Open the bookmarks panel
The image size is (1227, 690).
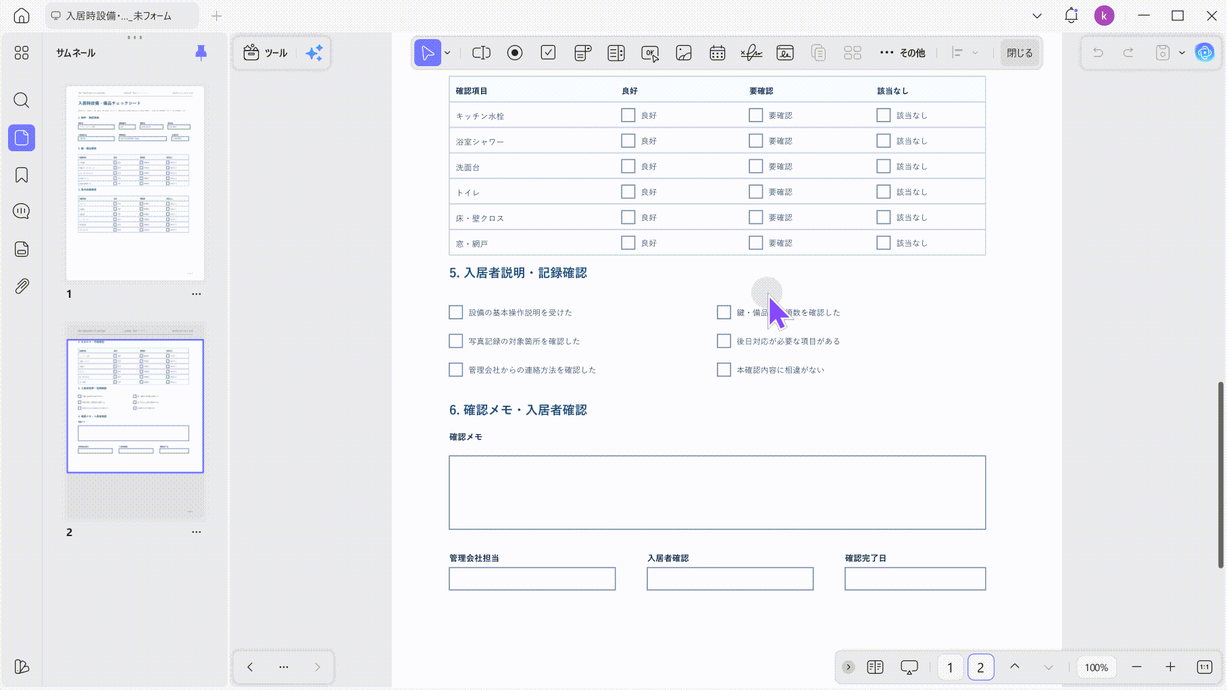coord(22,176)
